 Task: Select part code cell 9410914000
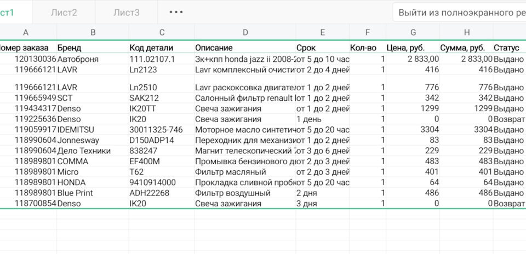coord(162,182)
